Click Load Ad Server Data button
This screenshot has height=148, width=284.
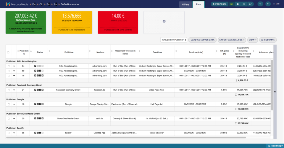[x=202, y=40]
